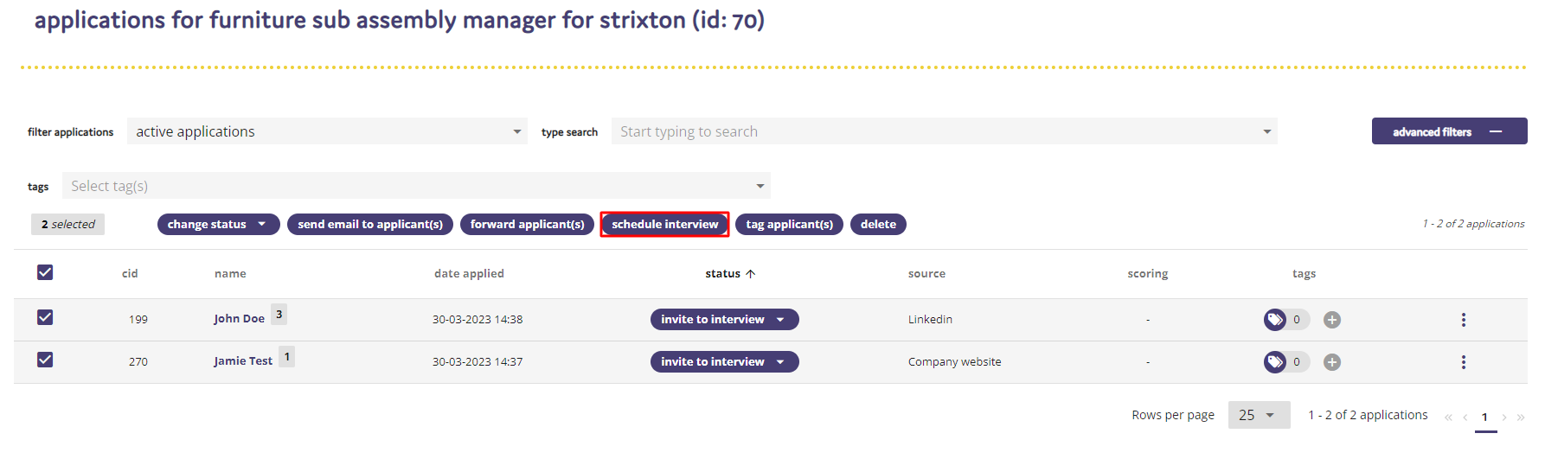Deselect Jamie Test's row checkbox
The image size is (1545, 459).
[x=45, y=360]
